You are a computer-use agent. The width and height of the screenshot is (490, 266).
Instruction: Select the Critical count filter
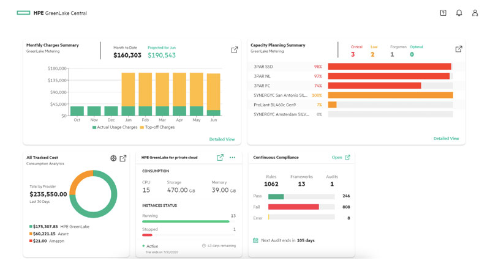pyautogui.click(x=353, y=54)
